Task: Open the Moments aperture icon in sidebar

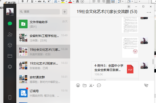Action: pyautogui.click(x=10, y=67)
